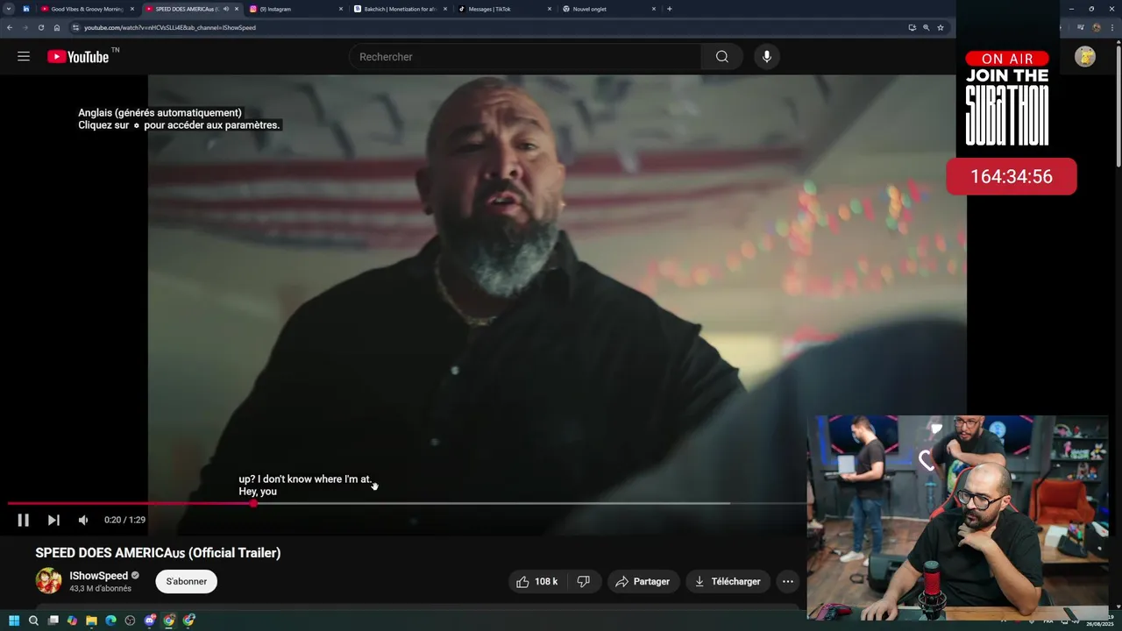Click the SPEED DOES AMERICAus video title
This screenshot has height=631, width=1122.
[x=158, y=553]
